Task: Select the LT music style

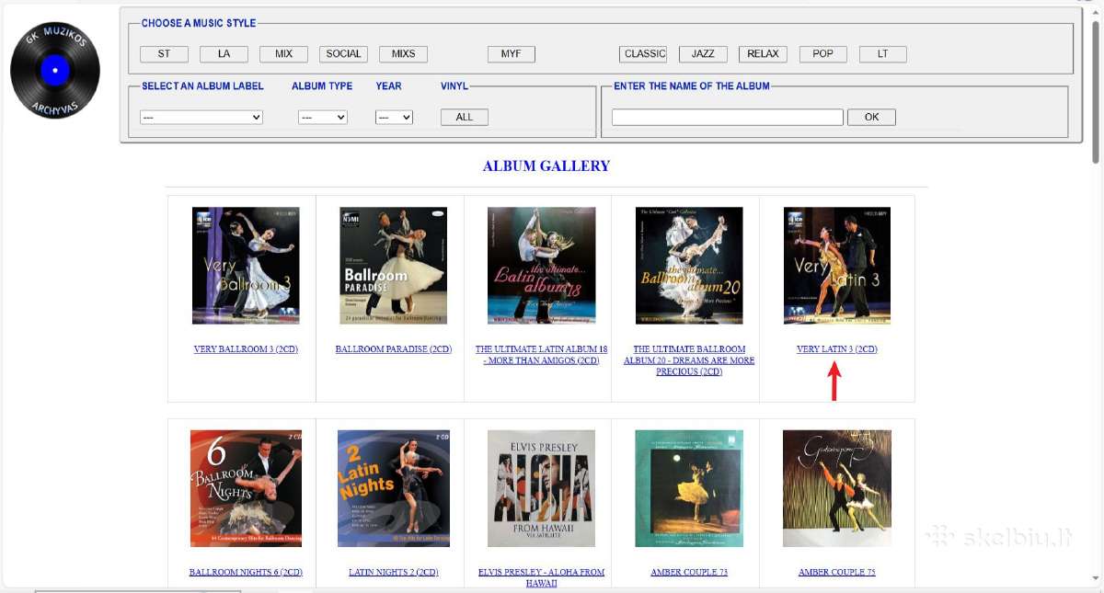Action: tap(883, 54)
